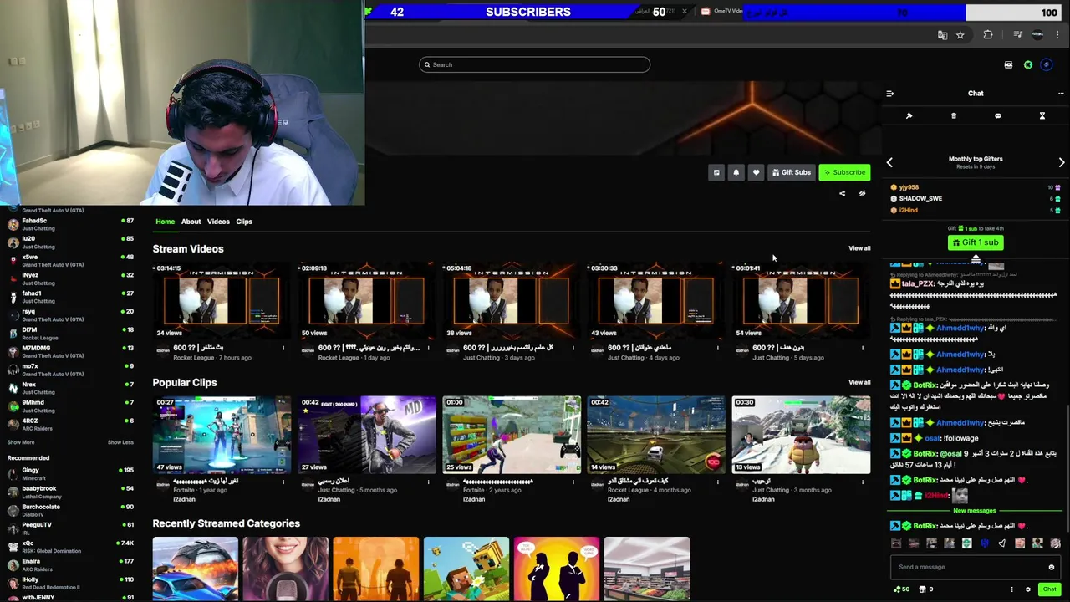Toggle the notification bell for channel
Screen dimensions: 1070x602
click(736, 172)
